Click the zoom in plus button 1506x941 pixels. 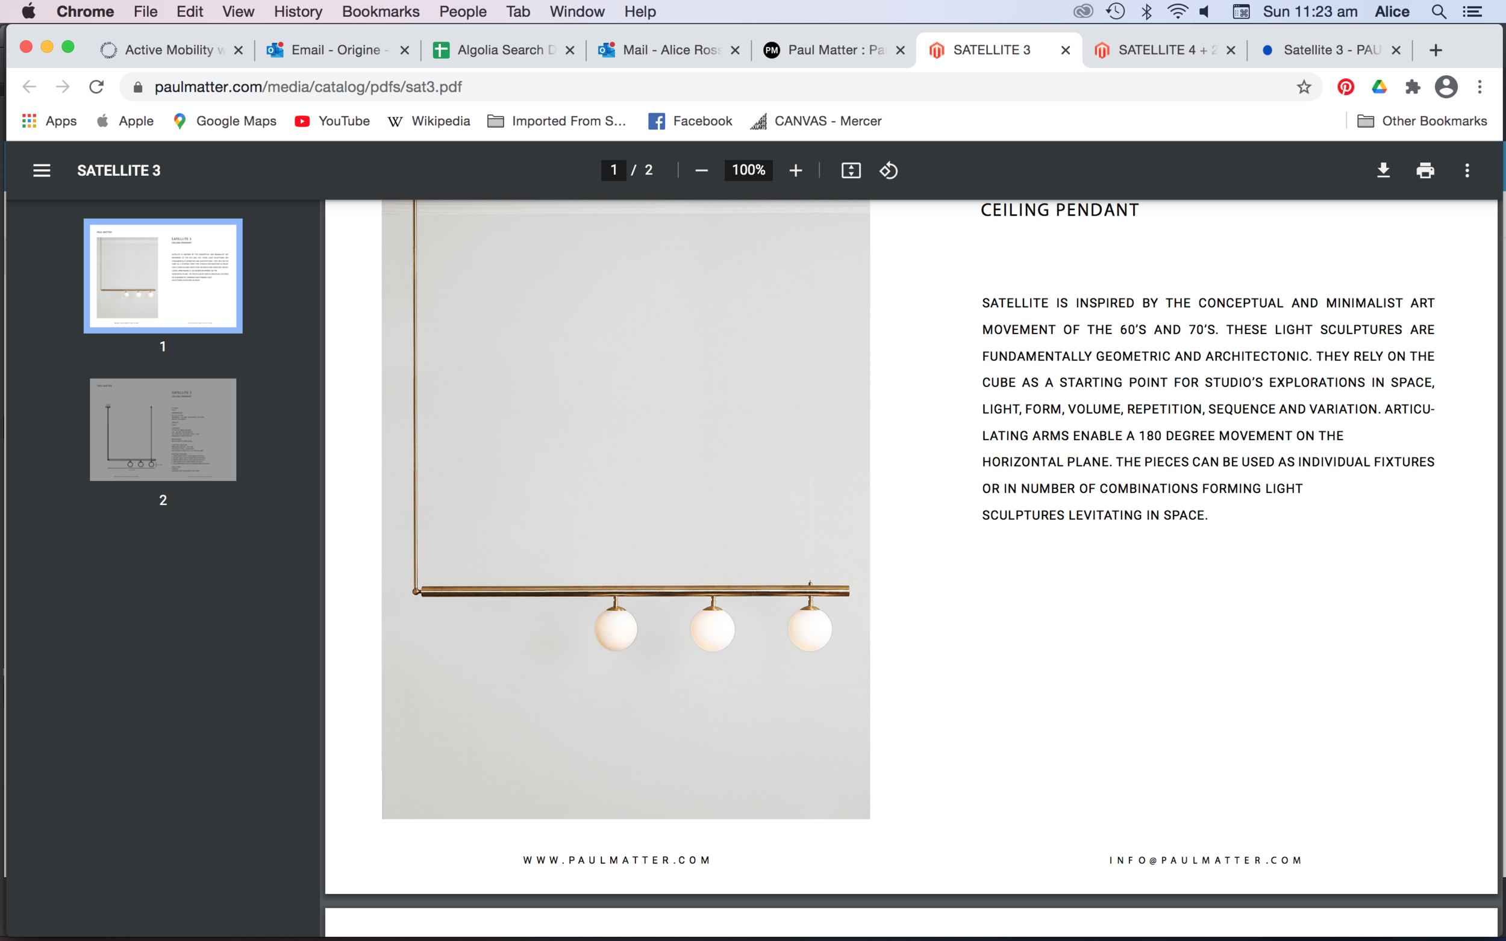coord(795,170)
